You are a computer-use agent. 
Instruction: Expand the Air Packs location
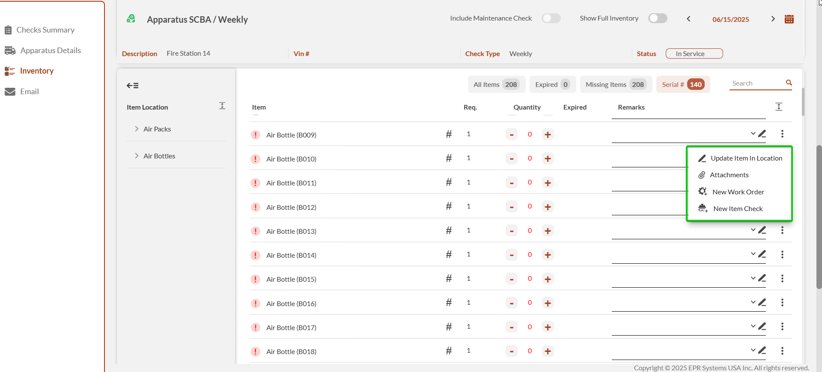[137, 129]
